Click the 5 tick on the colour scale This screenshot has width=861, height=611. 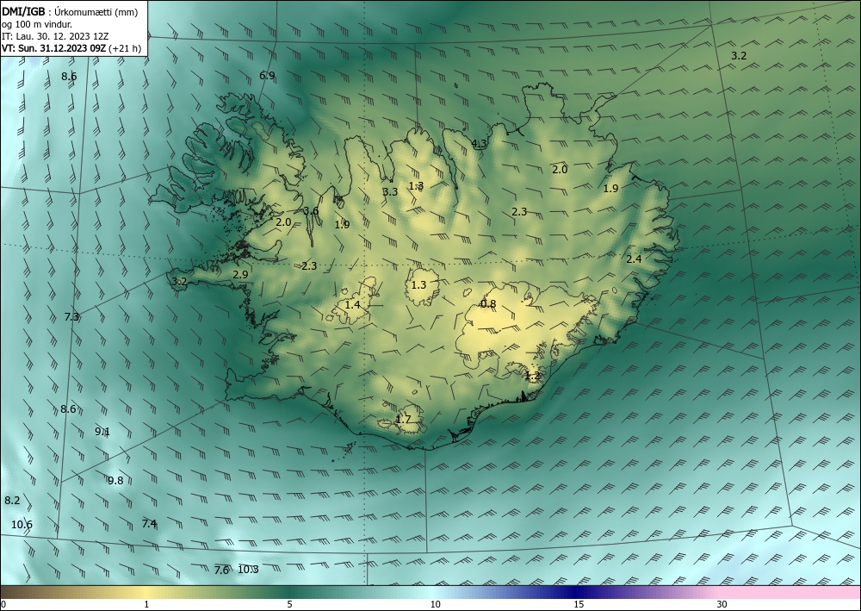[289, 604]
